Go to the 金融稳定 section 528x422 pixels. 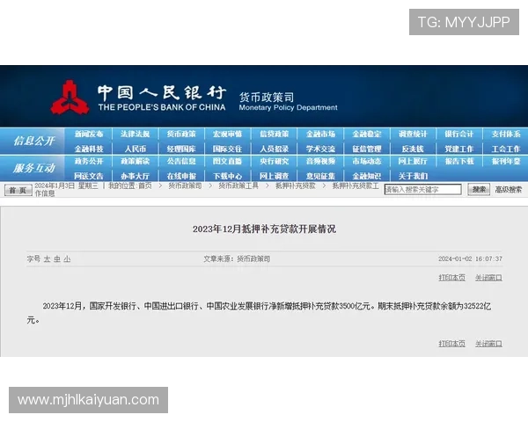367,134
